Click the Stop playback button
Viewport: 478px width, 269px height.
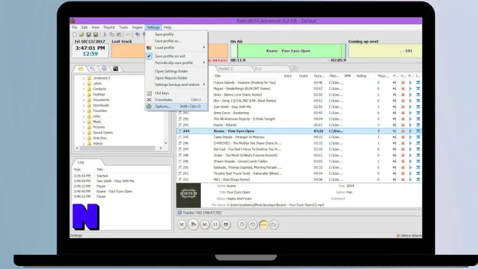coord(226,225)
